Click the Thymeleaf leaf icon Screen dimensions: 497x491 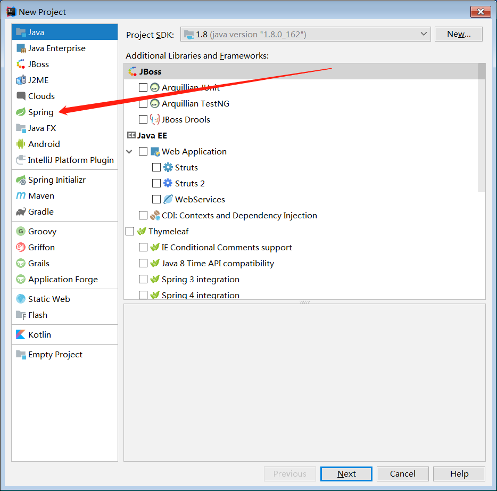pyautogui.click(x=142, y=231)
